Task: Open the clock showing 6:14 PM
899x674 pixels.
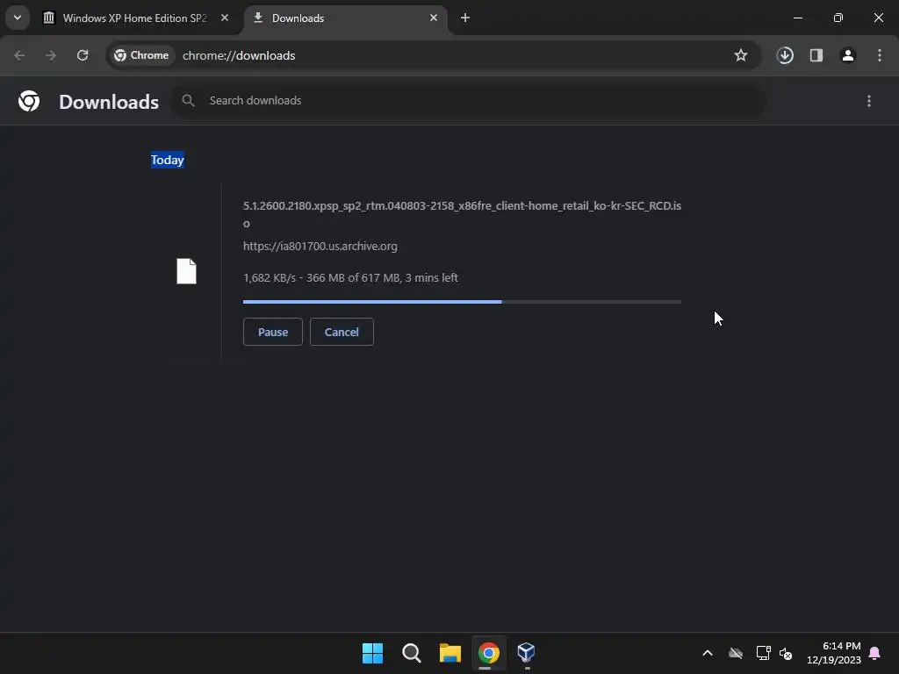Action: [x=834, y=653]
